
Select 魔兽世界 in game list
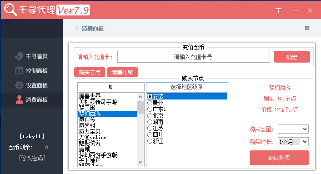[107, 96]
